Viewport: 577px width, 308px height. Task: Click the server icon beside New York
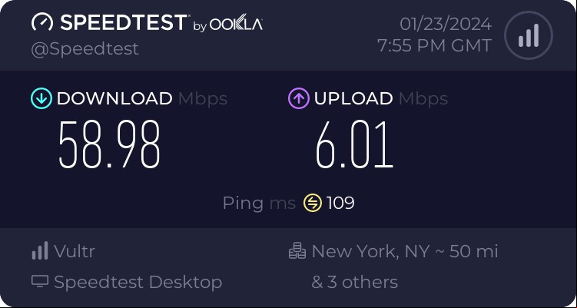point(297,250)
